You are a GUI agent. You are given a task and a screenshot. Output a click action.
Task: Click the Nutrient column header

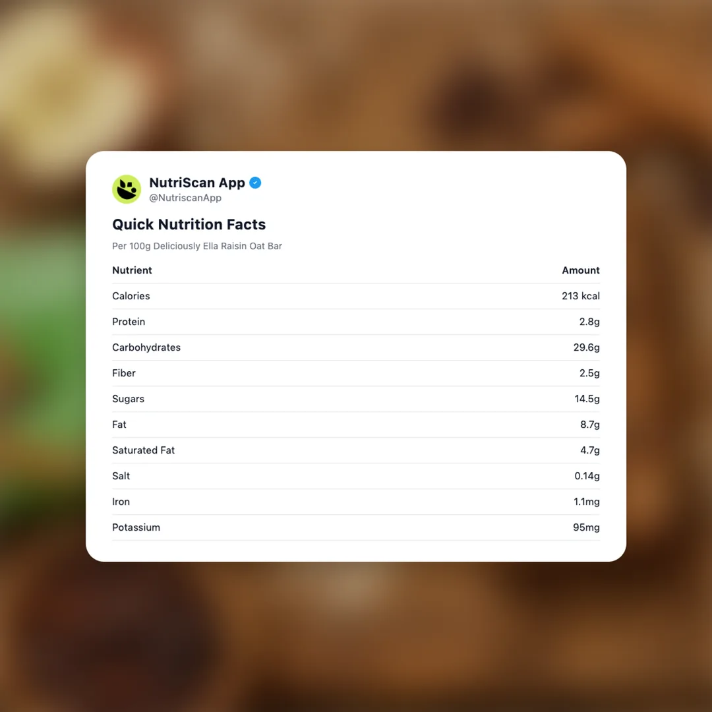(132, 270)
